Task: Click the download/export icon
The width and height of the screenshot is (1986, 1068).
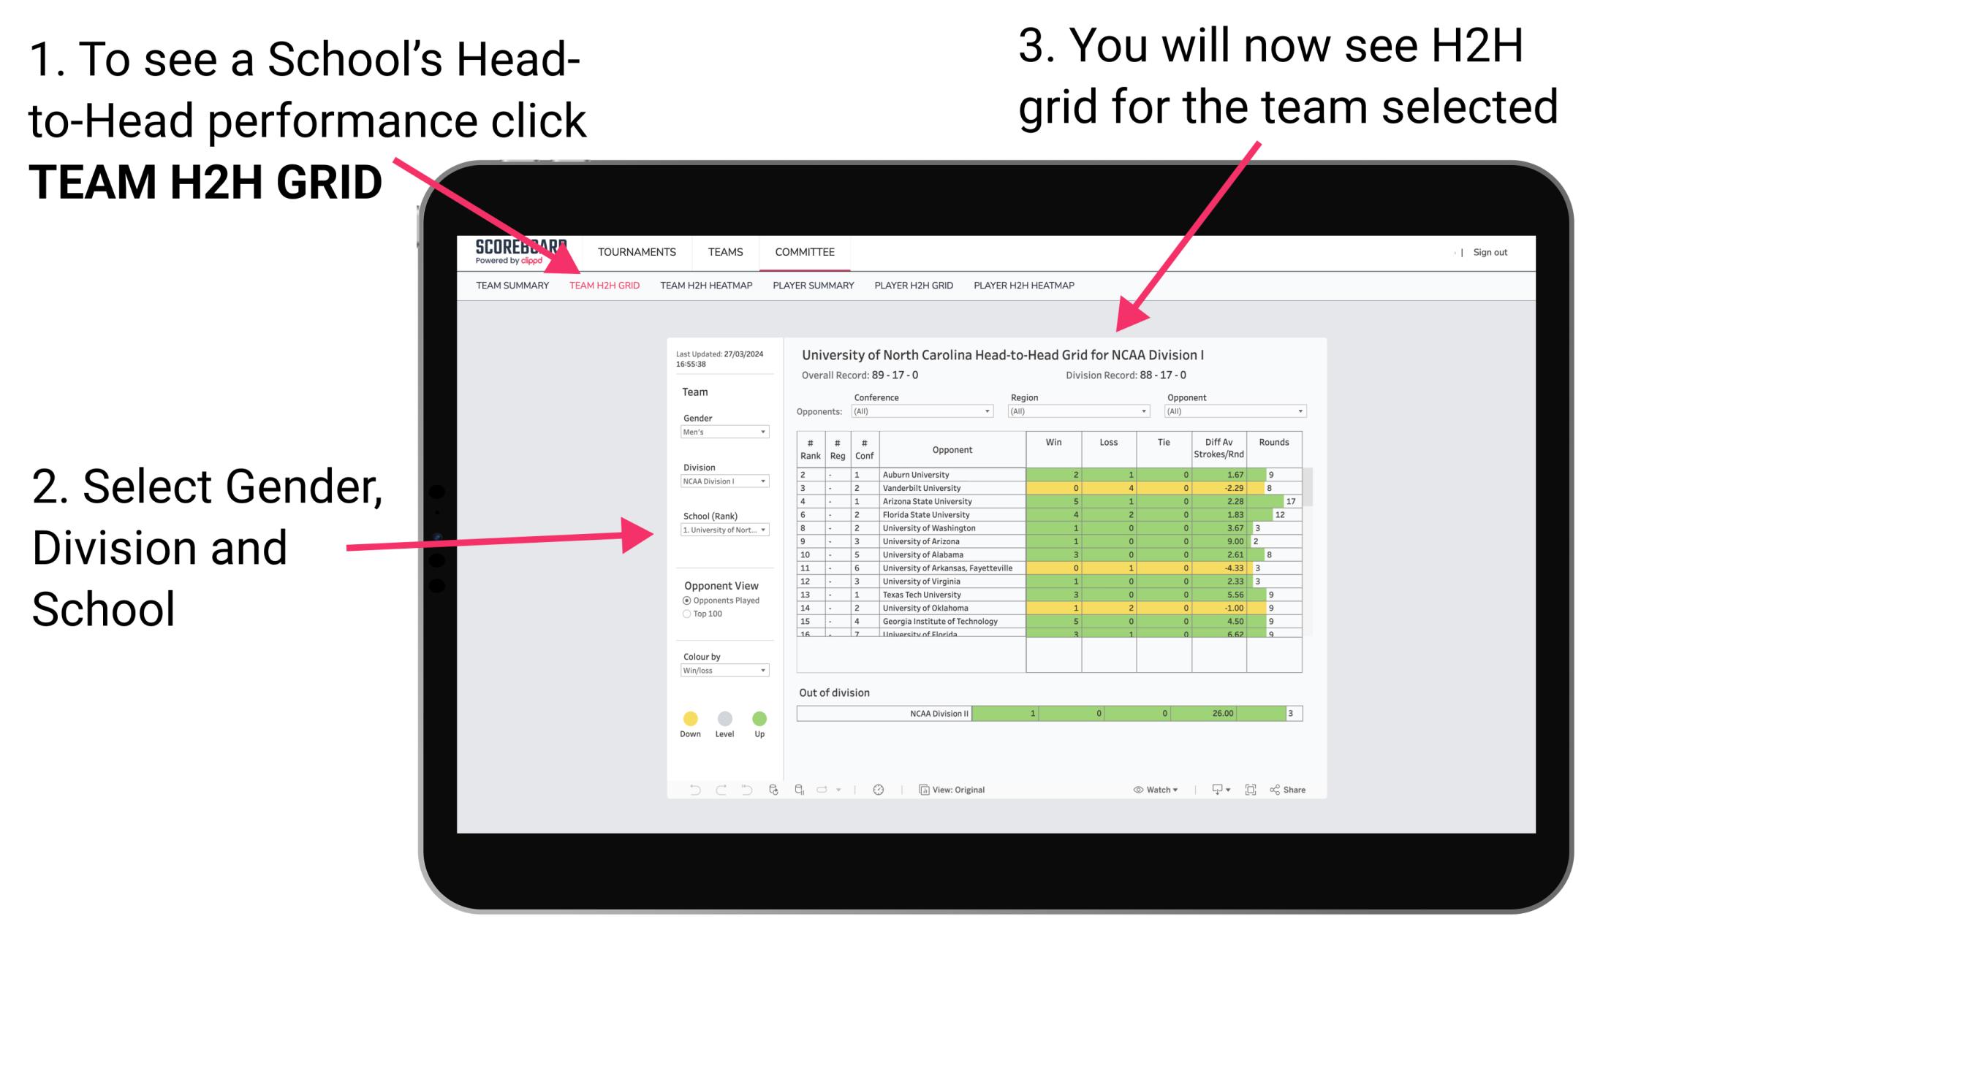Action: (x=1213, y=789)
